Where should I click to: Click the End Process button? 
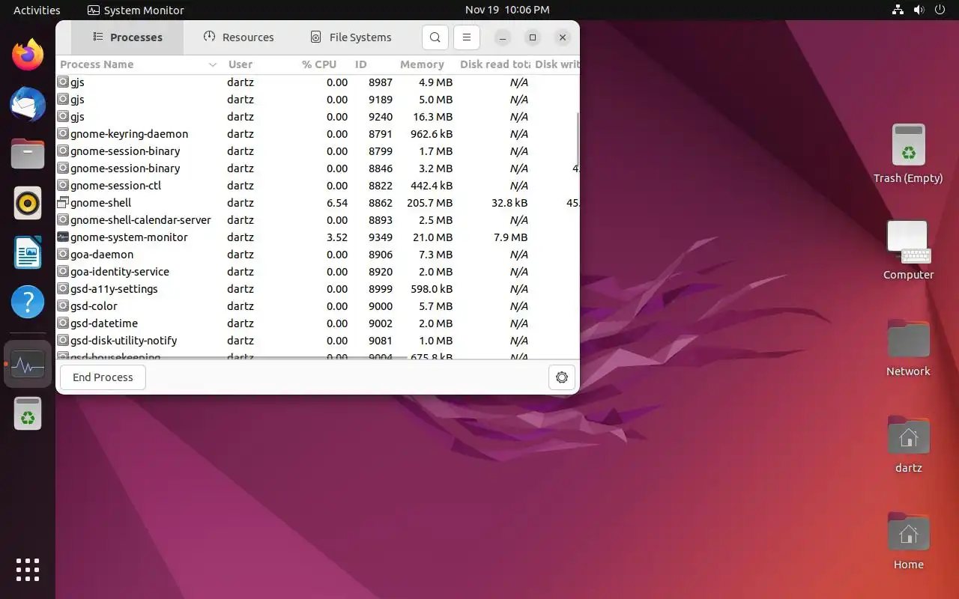[x=103, y=377]
